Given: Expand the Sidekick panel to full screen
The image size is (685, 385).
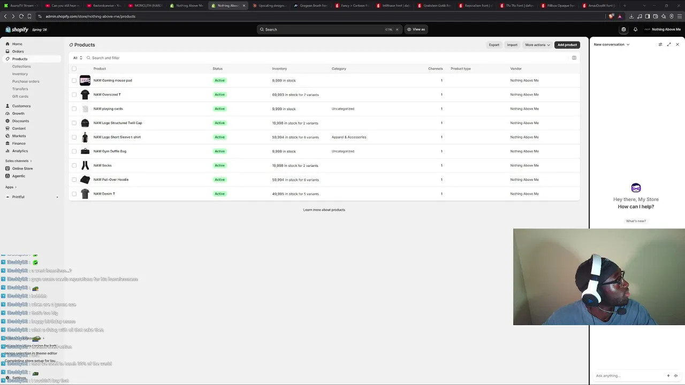Looking at the screenshot, I should point(669,44).
